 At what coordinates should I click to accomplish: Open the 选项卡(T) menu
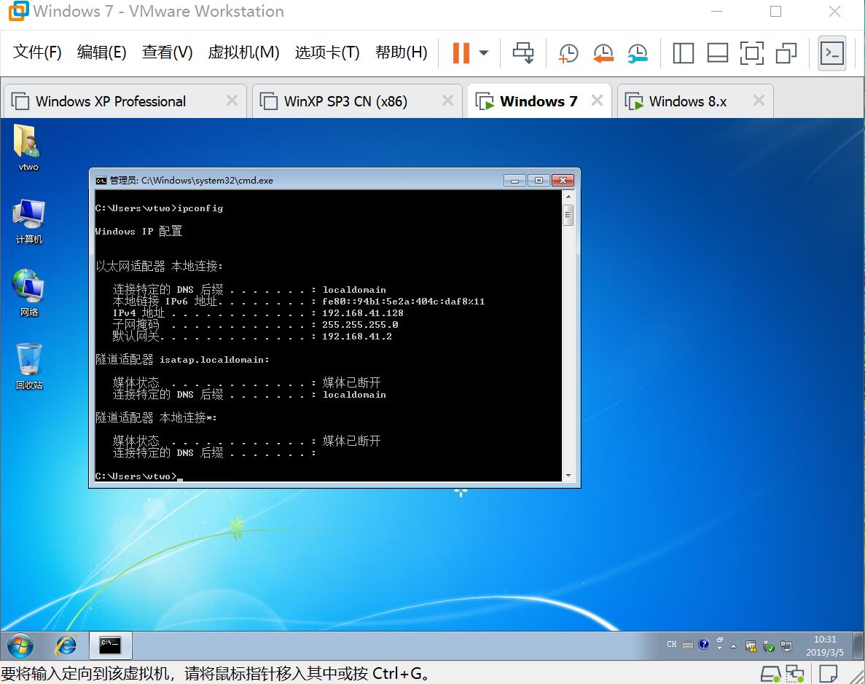tap(327, 52)
